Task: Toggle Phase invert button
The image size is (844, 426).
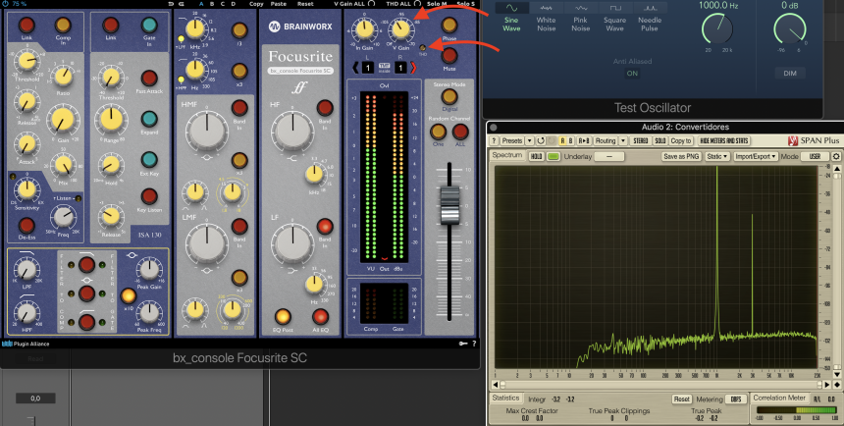Action: point(448,26)
